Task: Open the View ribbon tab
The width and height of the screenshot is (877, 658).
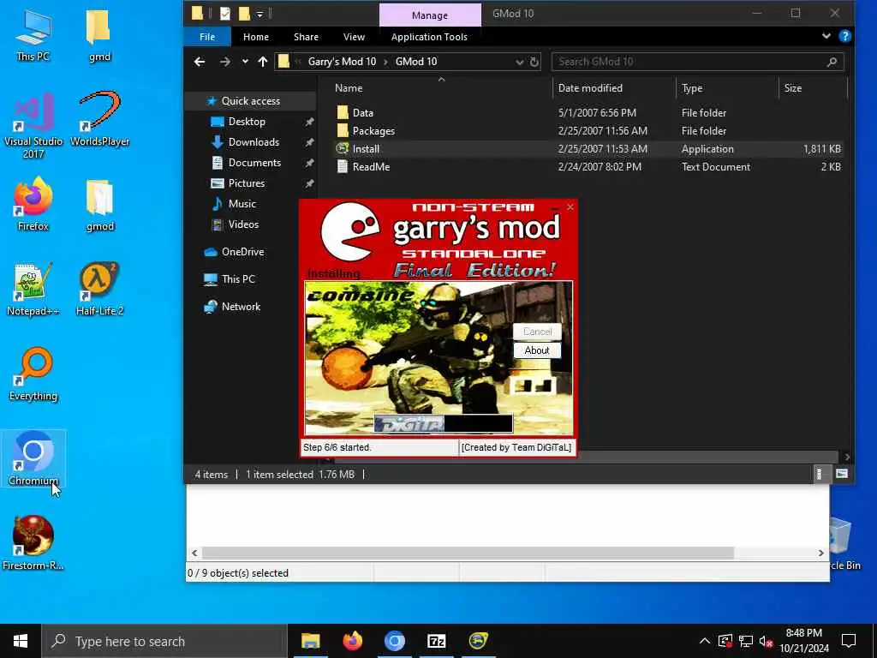Action: point(354,37)
